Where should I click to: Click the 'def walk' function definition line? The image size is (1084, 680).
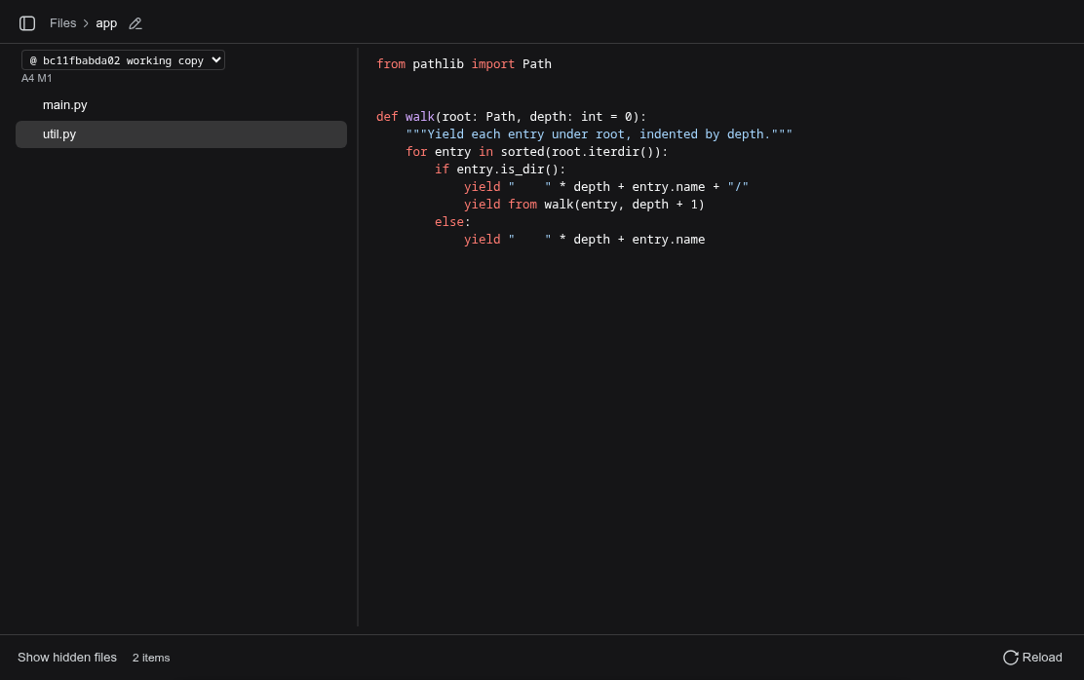[512, 116]
